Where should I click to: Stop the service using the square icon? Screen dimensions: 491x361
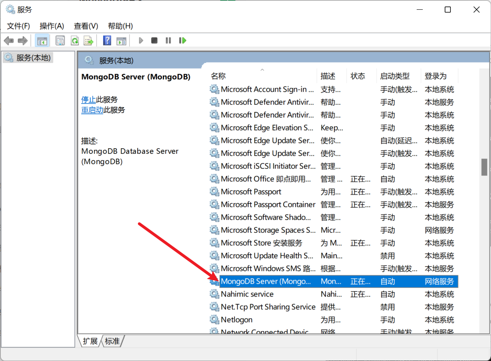tap(154, 41)
